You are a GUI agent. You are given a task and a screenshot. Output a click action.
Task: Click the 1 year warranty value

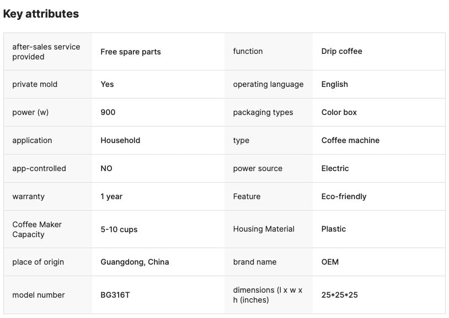(111, 196)
